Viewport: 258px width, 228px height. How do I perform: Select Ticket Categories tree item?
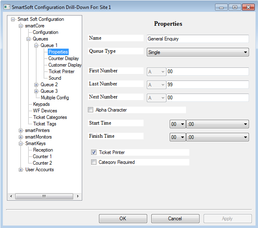[50, 117]
